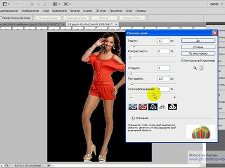Open the Arrange Documents dropdown
Viewport: 225px width, 168px height.
point(56,4)
